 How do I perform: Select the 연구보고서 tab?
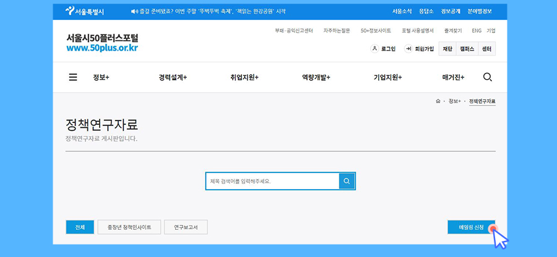tap(186, 227)
